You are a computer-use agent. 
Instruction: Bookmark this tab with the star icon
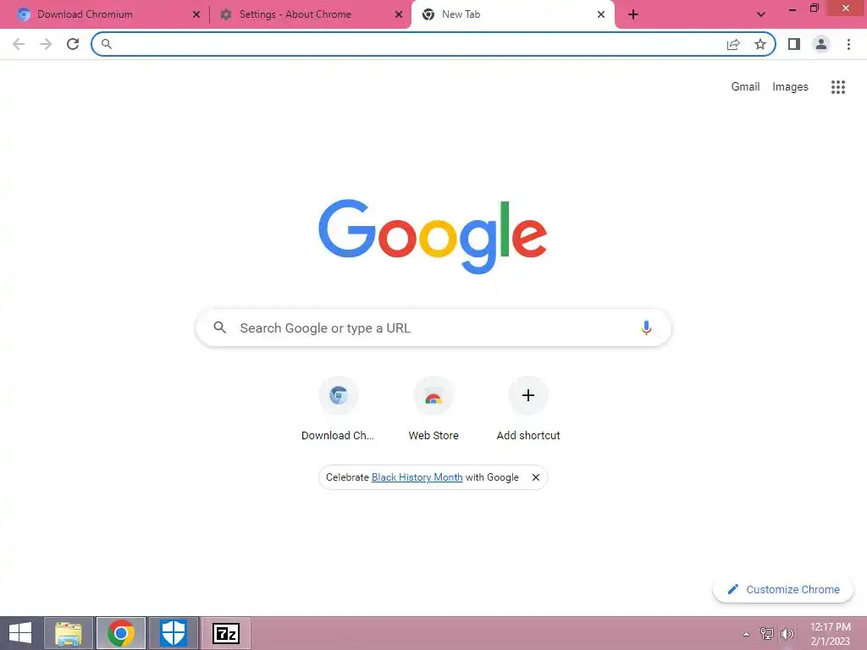tap(760, 44)
